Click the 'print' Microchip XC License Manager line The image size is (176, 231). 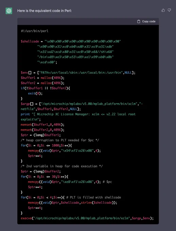(x=78, y=117)
